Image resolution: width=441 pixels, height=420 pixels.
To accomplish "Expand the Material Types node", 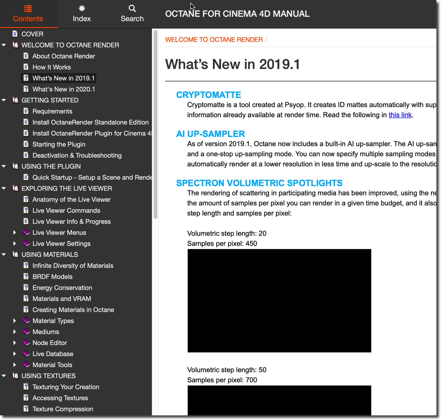I will (15, 321).
